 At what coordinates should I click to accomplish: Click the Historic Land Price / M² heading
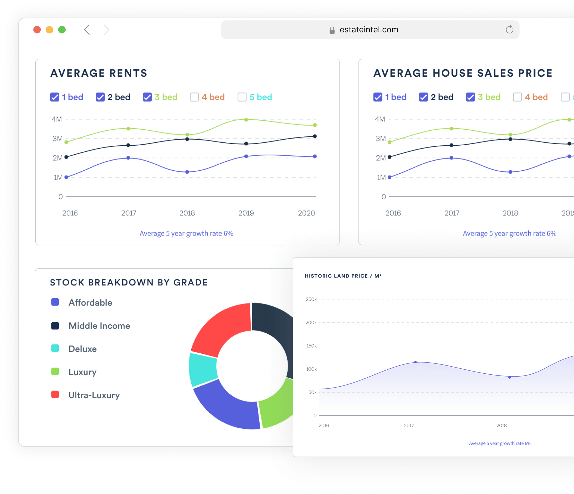[x=343, y=276]
